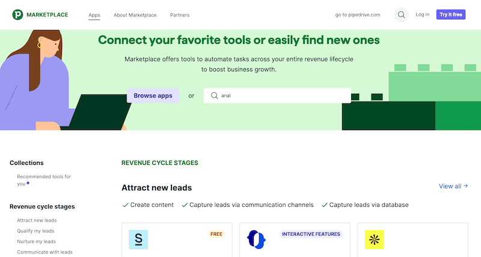Follow the go to pipedrive.com link
Screen dimensions: 481x257
click(x=358, y=14)
